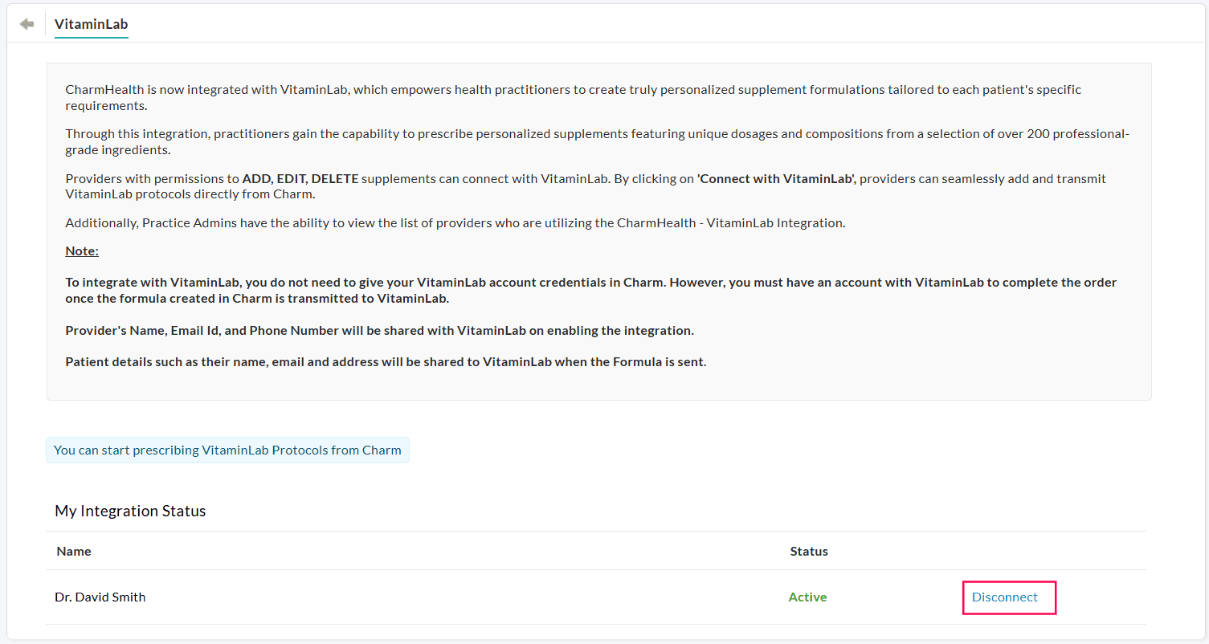The width and height of the screenshot is (1209, 644).
Task: Click the 'start prescribing VitaminLab Protocols' banner
Action: [x=227, y=450]
